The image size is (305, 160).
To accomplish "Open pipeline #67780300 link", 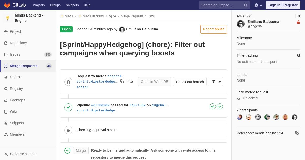I will 100,105.
